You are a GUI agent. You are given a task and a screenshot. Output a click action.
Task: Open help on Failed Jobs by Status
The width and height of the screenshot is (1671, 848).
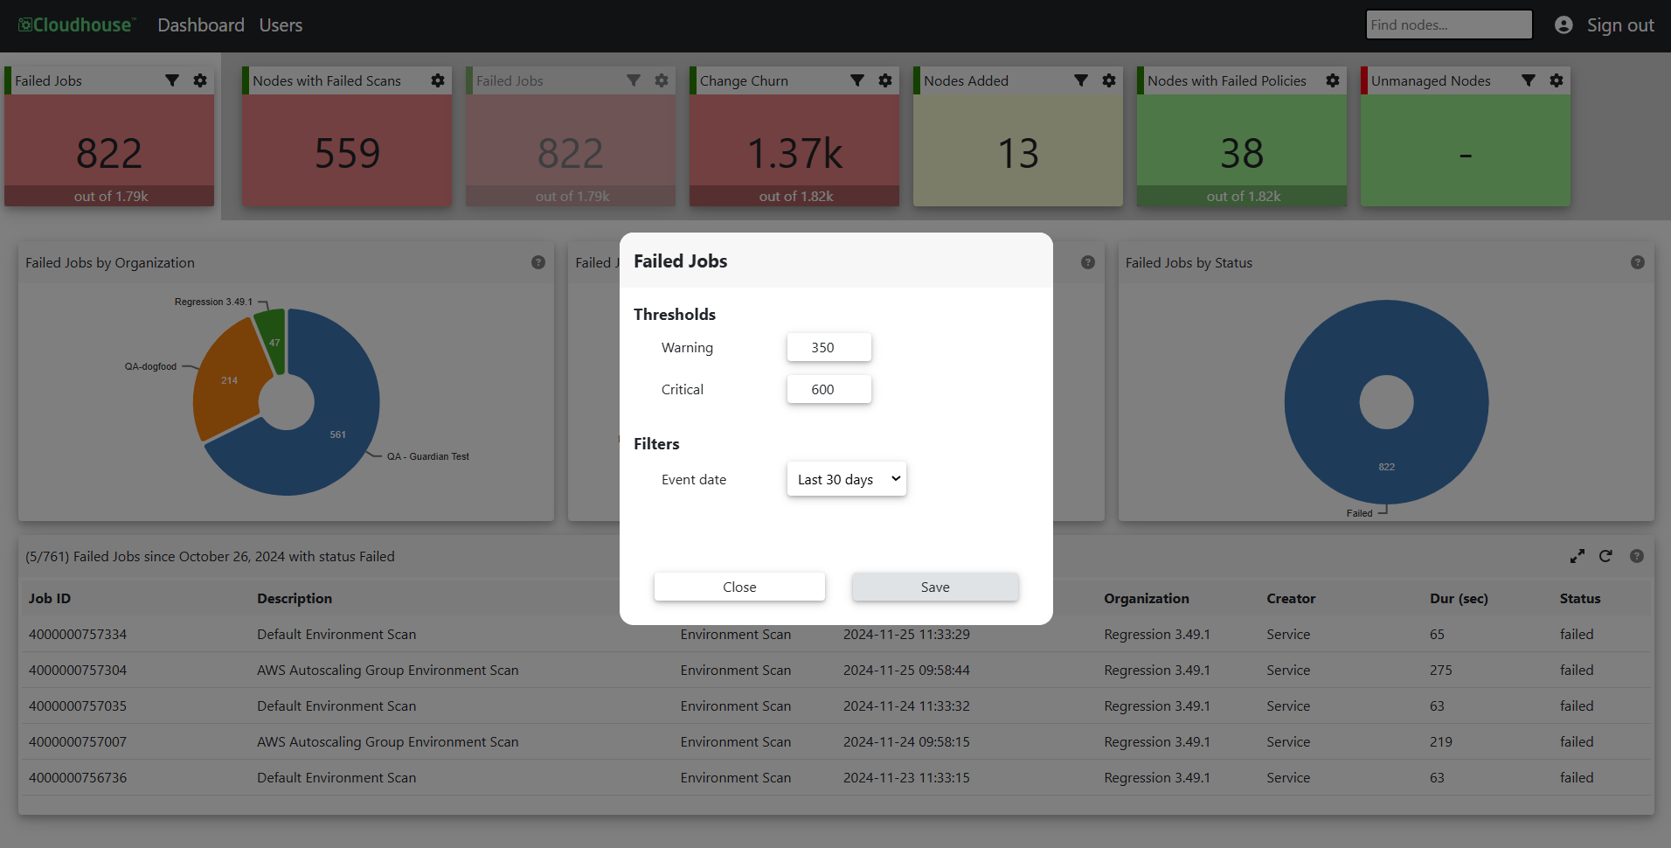(1638, 262)
